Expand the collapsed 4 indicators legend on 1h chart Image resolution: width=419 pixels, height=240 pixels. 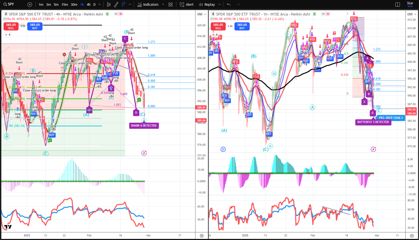click(x=215, y=35)
